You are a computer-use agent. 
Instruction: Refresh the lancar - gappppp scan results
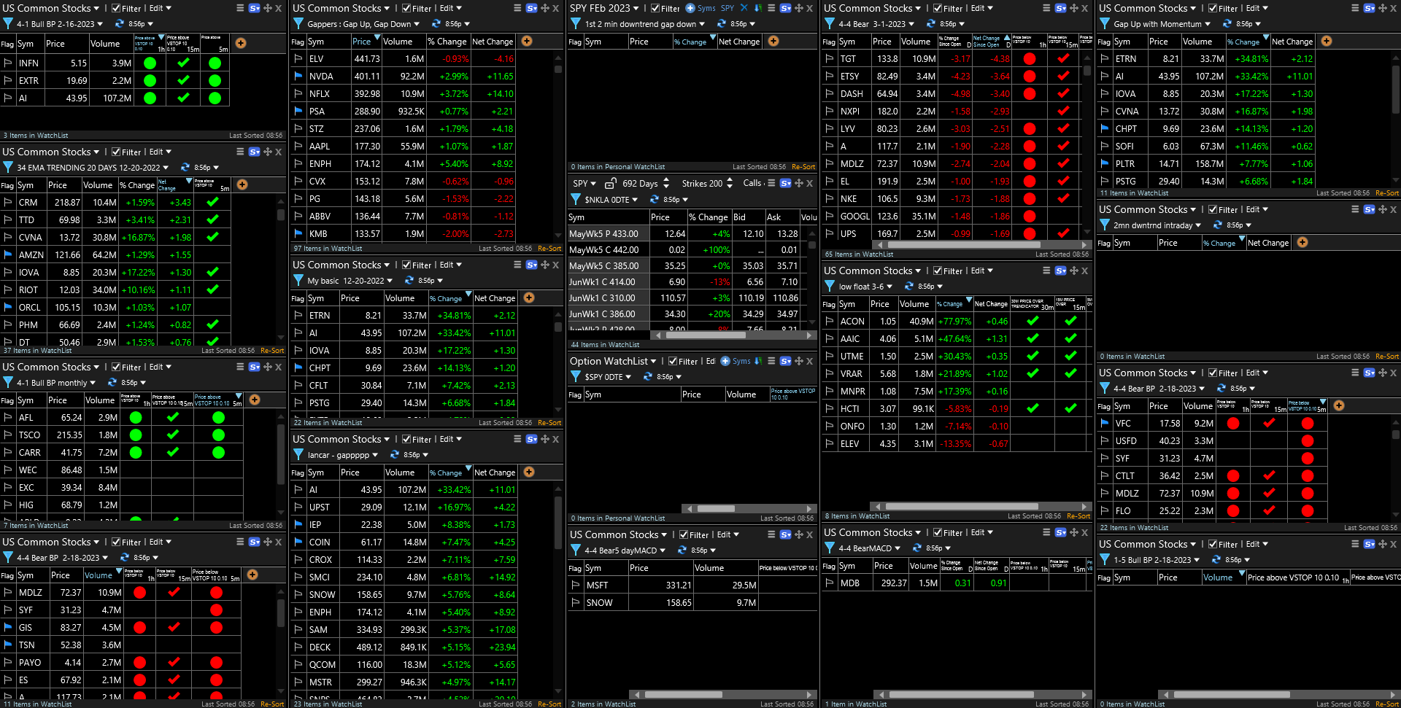pos(395,455)
